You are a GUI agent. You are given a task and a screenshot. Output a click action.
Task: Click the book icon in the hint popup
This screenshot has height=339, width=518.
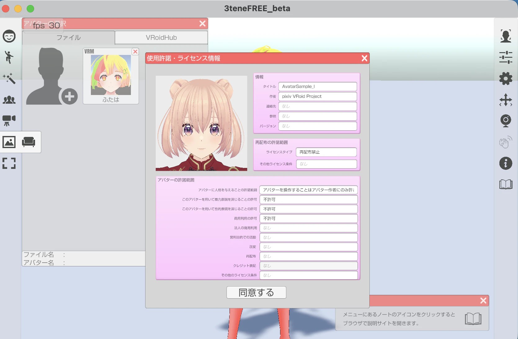coord(473,319)
